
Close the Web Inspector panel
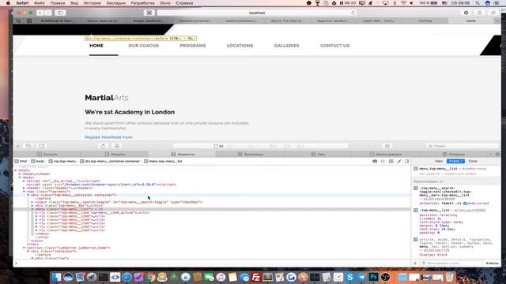(x=17, y=146)
